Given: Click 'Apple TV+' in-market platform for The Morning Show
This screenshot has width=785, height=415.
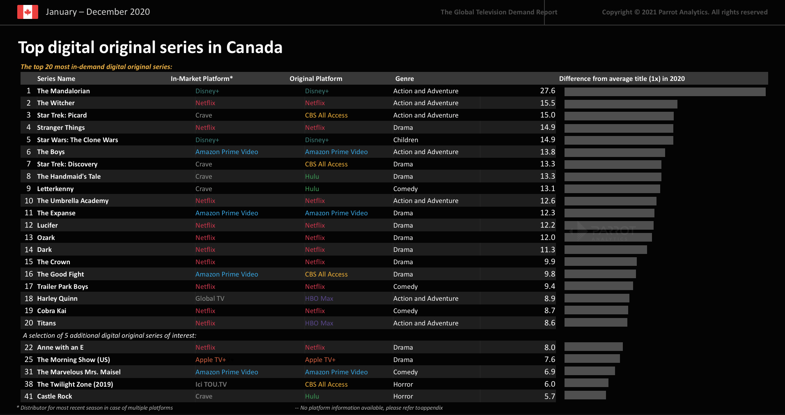Looking at the screenshot, I should [x=211, y=360].
